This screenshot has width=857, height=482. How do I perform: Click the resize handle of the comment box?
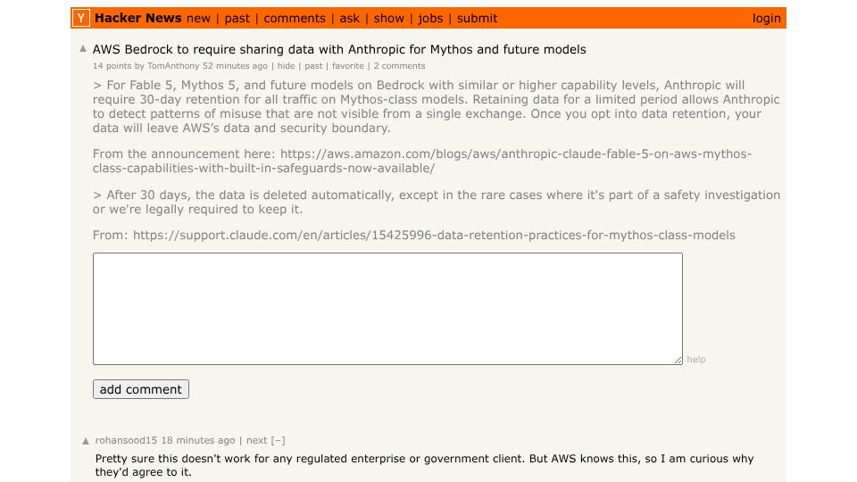(678, 360)
